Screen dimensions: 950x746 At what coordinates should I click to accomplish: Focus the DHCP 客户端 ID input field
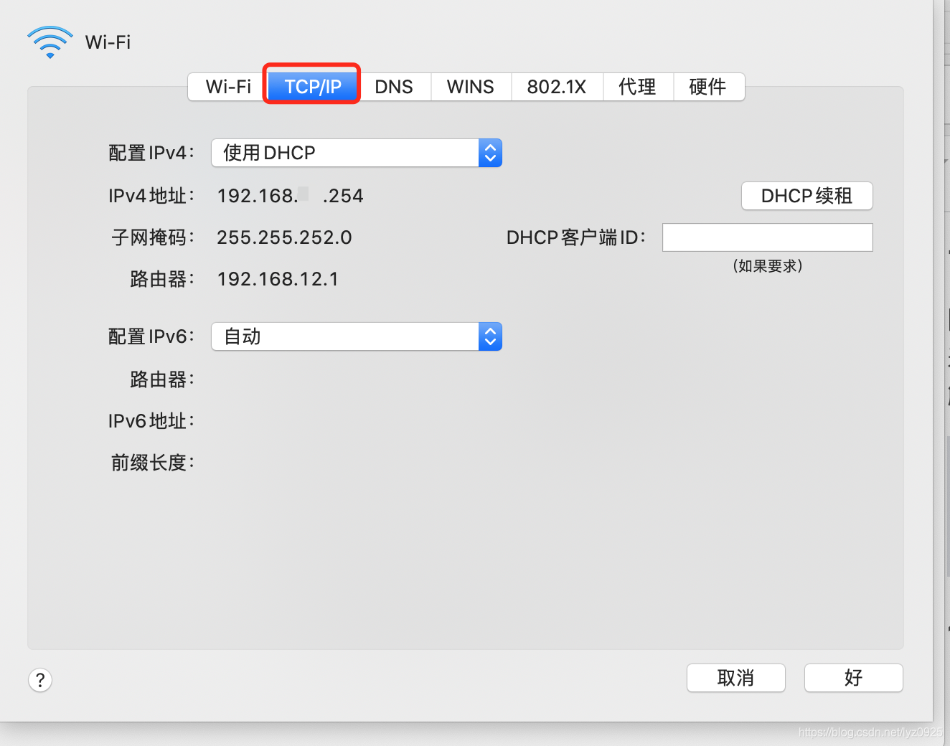coord(767,237)
